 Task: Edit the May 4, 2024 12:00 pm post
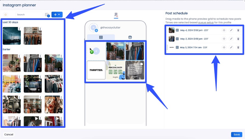coord(231,30)
